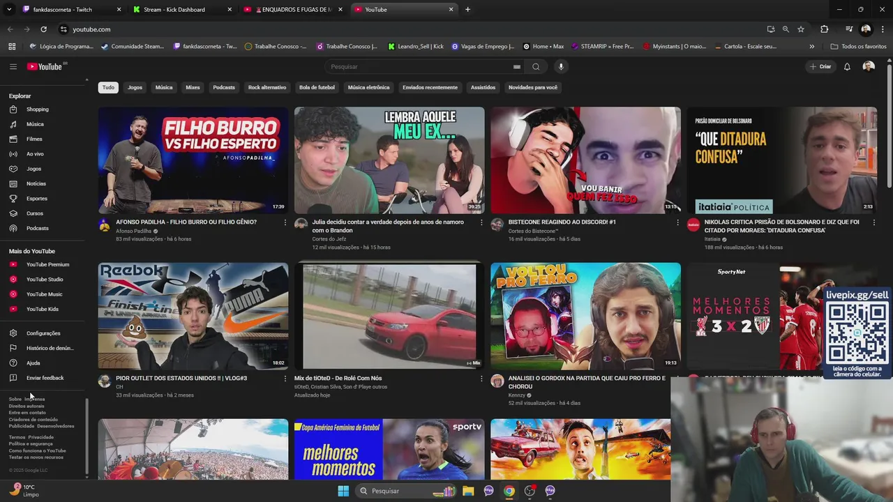The height and width of the screenshot is (502, 893).
Task: Open Todos os favoritos bookmarks folder
Action: [859, 47]
